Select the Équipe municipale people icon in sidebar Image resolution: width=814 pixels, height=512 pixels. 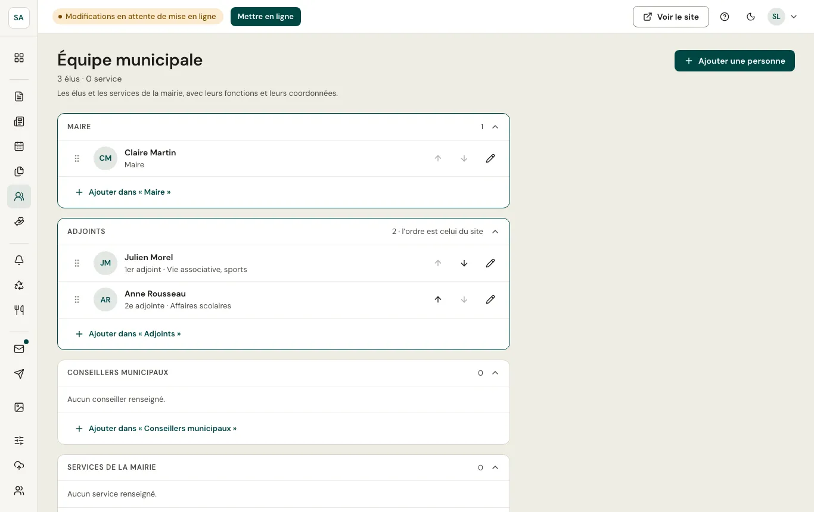pyautogui.click(x=19, y=196)
